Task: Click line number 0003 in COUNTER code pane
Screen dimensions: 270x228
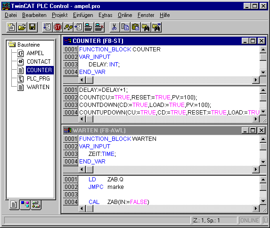Action: 71,105
